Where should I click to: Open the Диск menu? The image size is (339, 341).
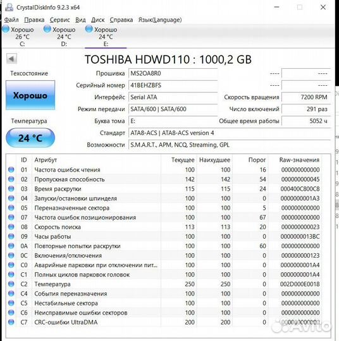coord(97,20)
